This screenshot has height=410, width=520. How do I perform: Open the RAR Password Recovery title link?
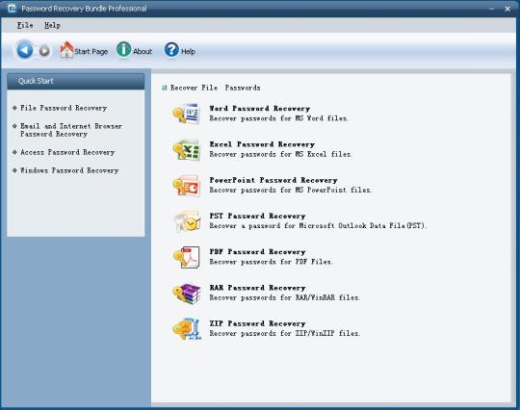[257, 288]
